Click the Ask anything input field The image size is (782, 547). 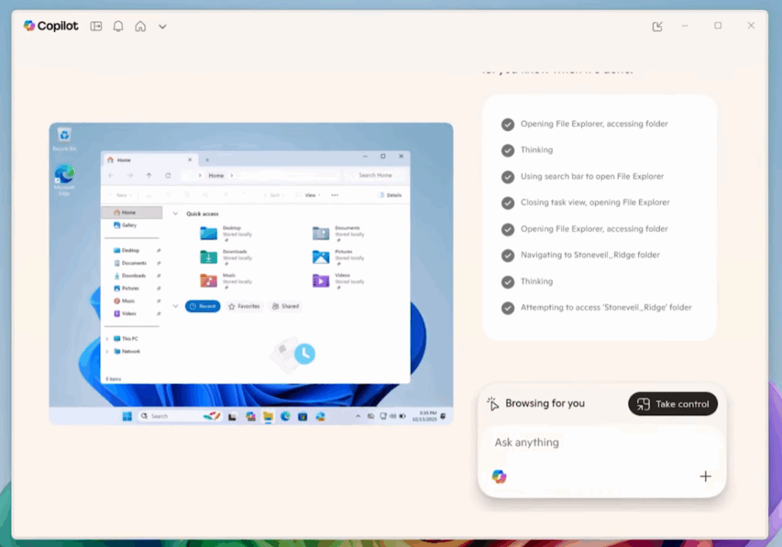click(x=596, y=442)
